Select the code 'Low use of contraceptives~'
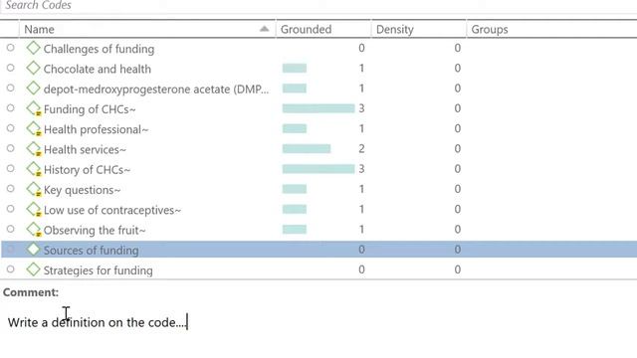The image size is (637, 358). click(112, 210)
